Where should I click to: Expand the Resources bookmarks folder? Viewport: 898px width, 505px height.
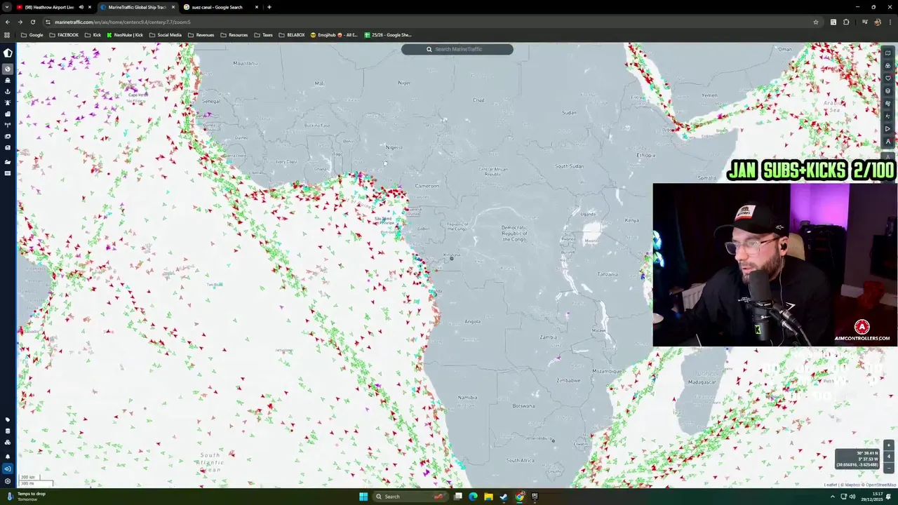coord(234,35)
